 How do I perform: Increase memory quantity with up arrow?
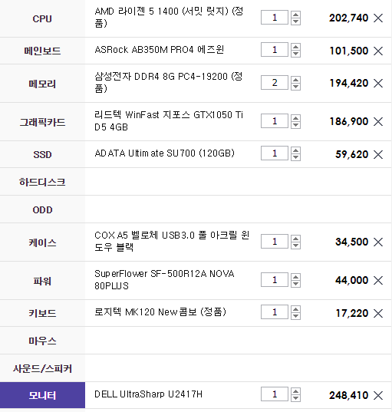tap(295, 80)
